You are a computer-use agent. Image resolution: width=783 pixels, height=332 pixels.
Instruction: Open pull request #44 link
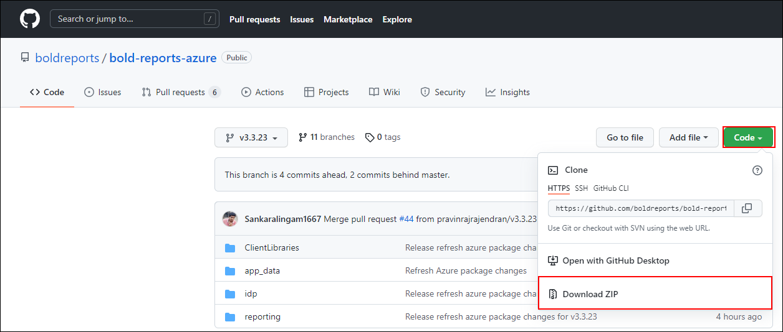[406, 219]
